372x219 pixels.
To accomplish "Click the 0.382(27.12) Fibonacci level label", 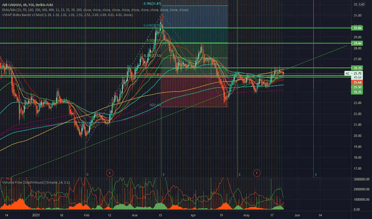I will (152, 56).
